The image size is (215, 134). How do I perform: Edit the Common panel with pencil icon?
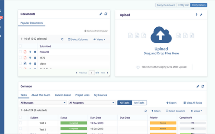[198, 86]
